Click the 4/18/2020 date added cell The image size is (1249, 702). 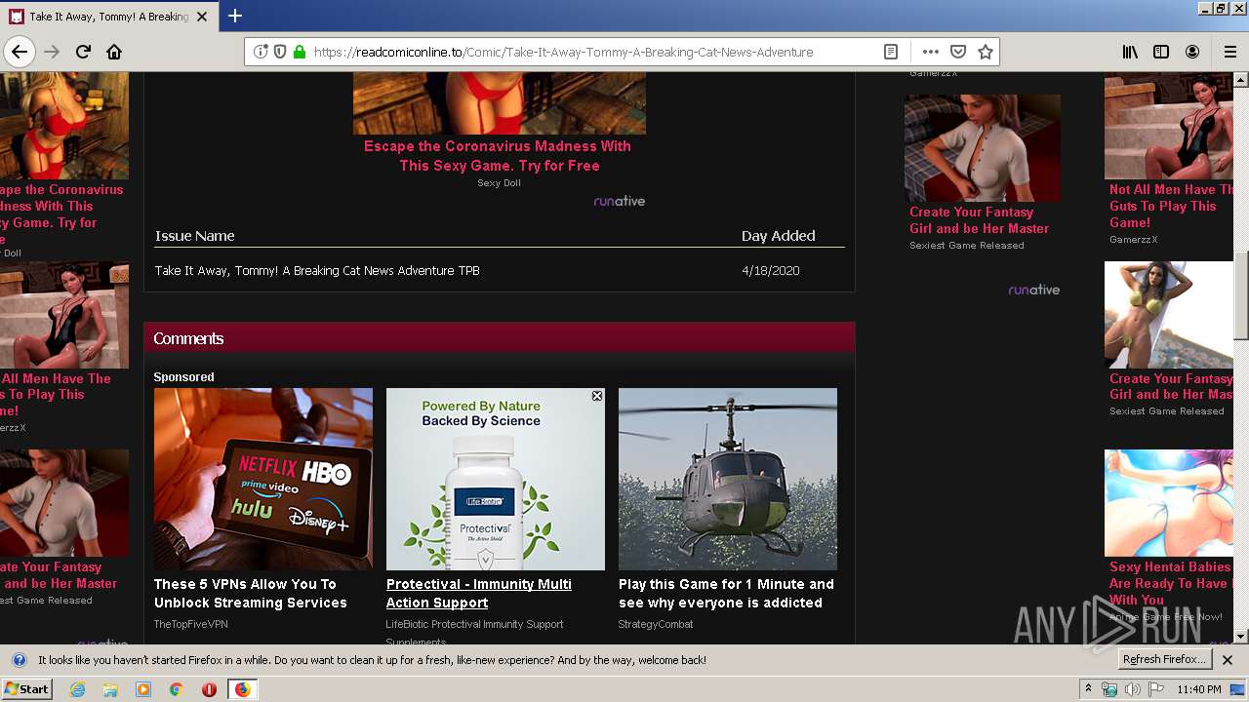click(x=771, y=270)
